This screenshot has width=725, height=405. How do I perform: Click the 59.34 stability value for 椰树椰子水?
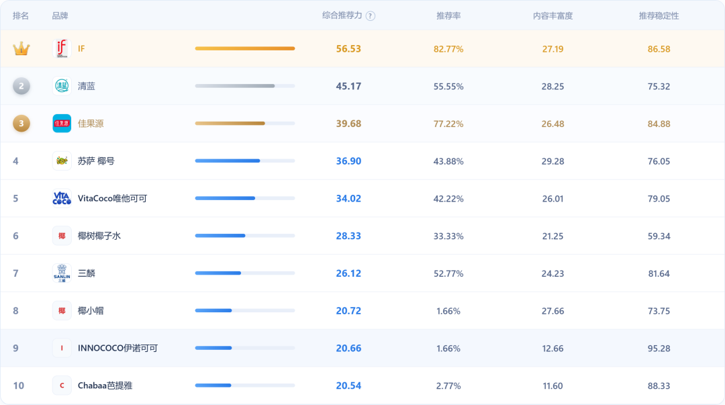659,236
